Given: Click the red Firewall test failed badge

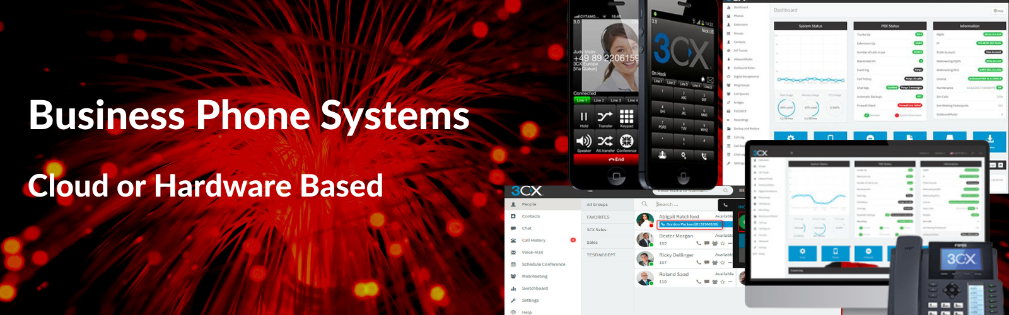Looking at the screenshot, I should coord(911,105).
